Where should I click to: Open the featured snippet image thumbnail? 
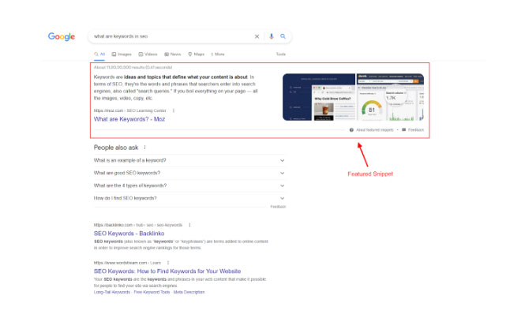(x=353, y=97)
